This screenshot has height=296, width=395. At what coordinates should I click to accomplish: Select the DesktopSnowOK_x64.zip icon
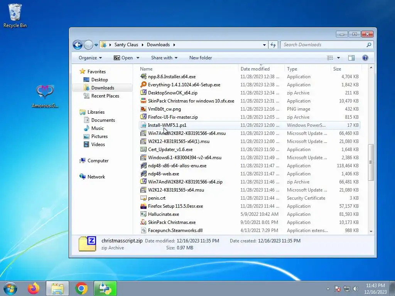[143, 92]
